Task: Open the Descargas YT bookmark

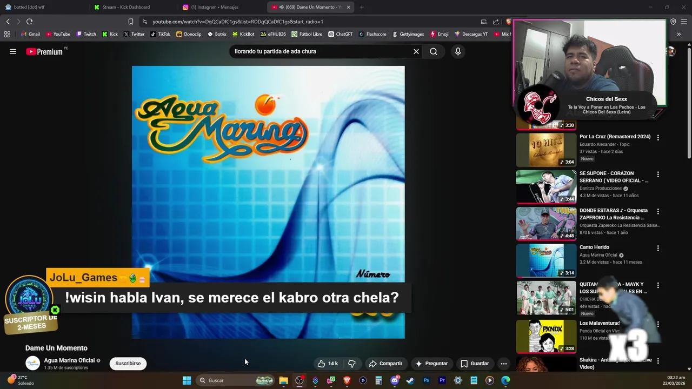Action: (x=471, y=34)
